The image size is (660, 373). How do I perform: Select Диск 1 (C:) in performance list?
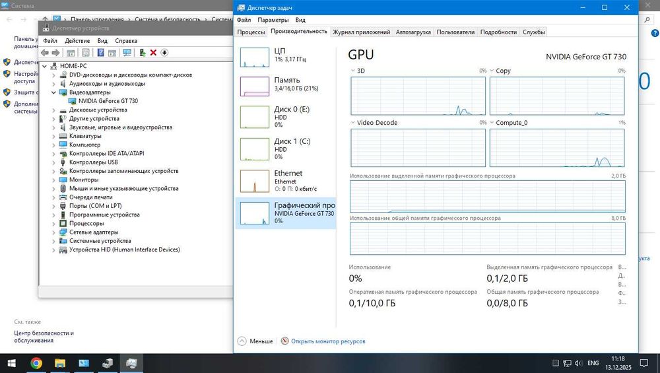coord(285,149)
